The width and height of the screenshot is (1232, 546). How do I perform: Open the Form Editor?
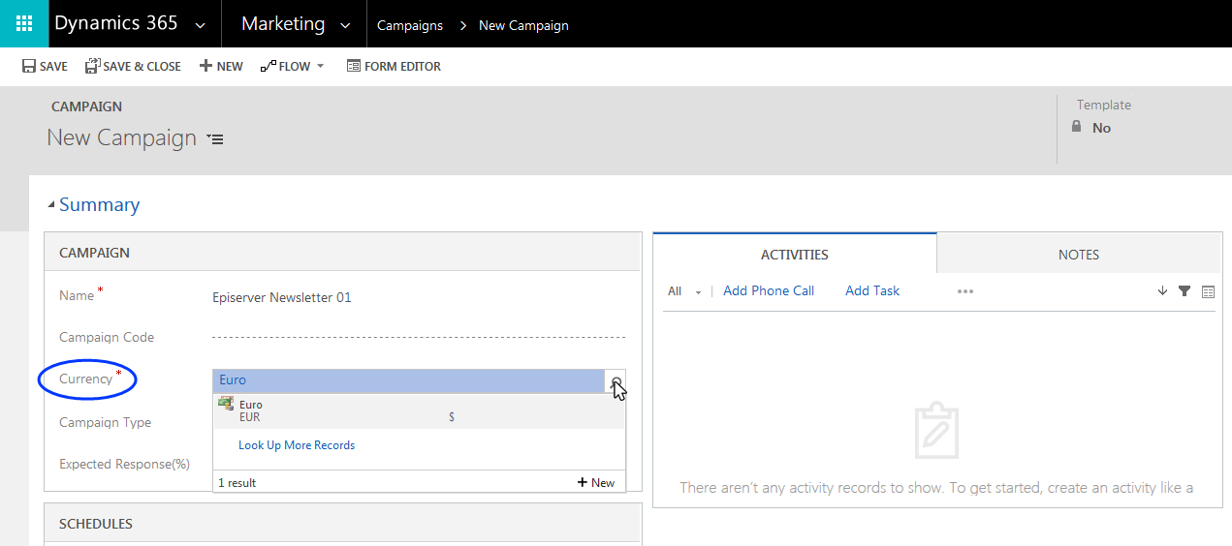click(x=394, y=67)
